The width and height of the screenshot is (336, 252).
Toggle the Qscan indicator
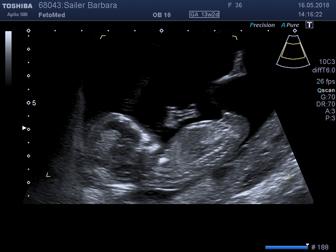[x=326, y=90]
